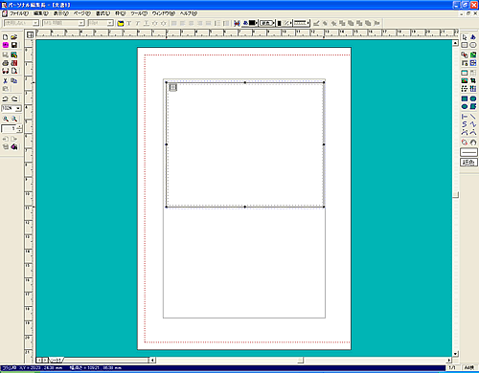
Task: Click the floppy disk save icon
Action: coord(14,45)
